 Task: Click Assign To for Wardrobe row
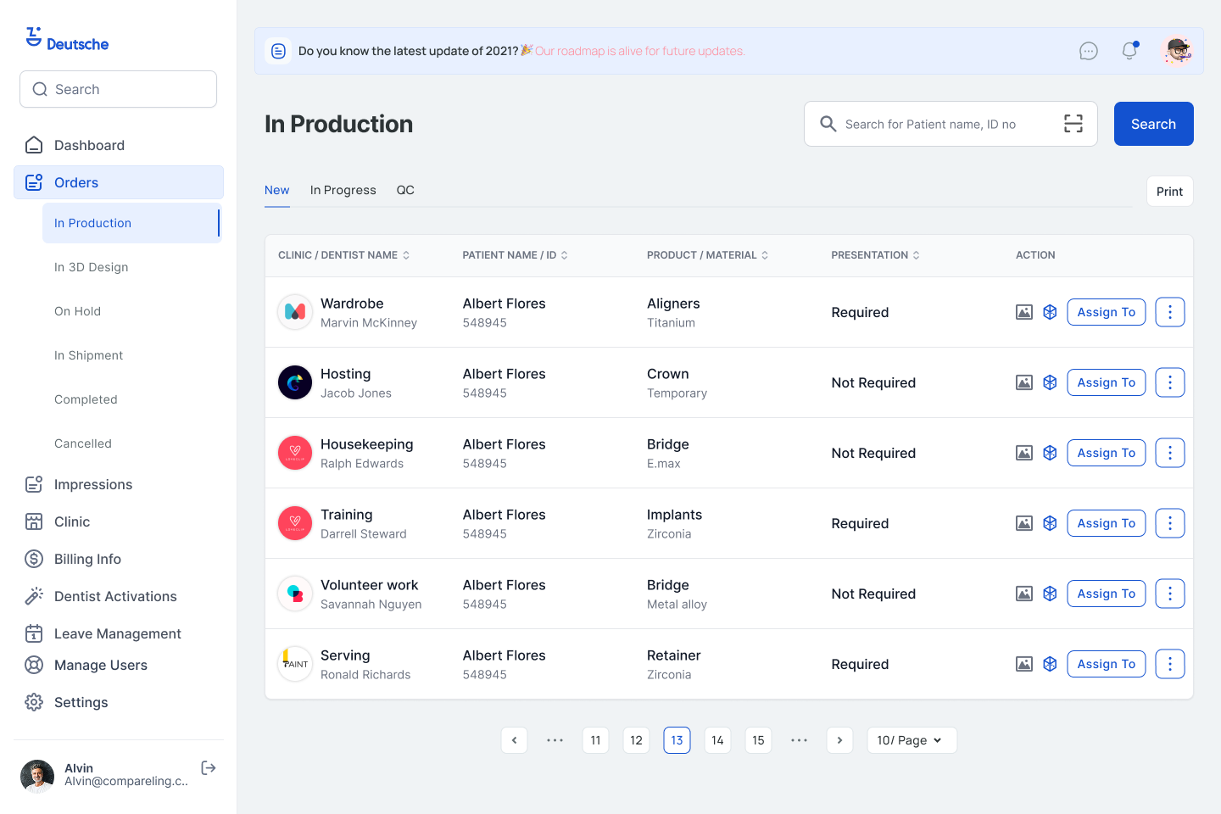pos(1106,312)
